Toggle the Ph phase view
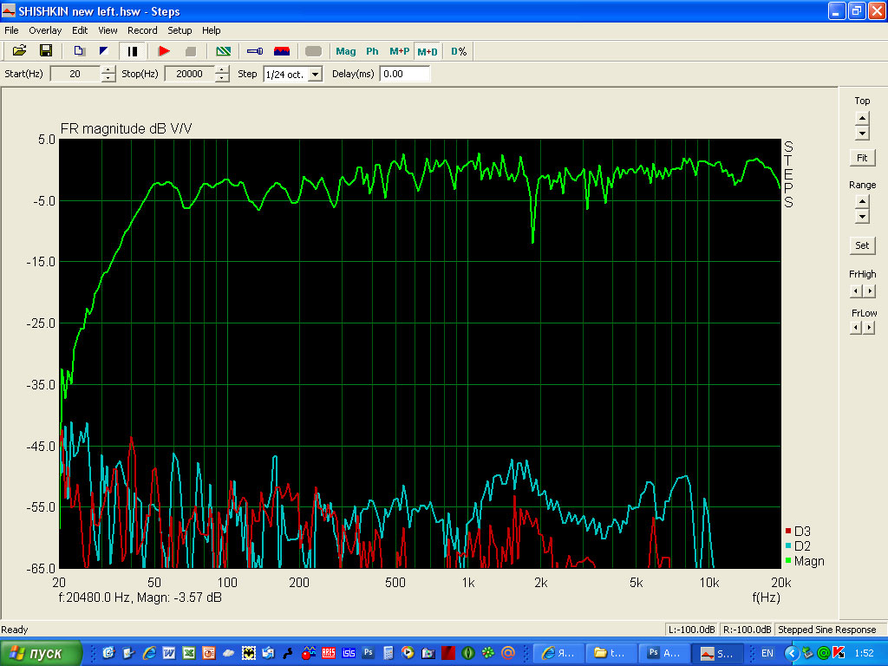Viewport: 888px width, 666px height. 372,51
